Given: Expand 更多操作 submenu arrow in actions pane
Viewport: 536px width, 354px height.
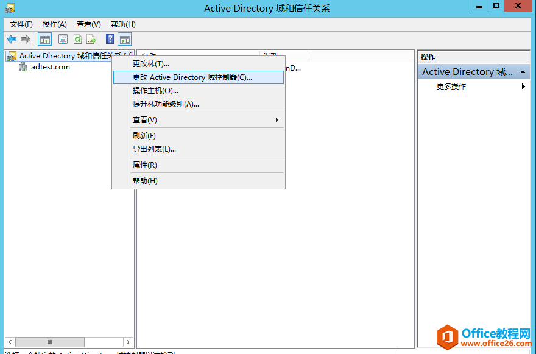Looking at the screenshot, I should click(523, 86).
